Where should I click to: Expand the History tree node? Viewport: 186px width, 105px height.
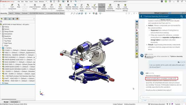(1, 27)
